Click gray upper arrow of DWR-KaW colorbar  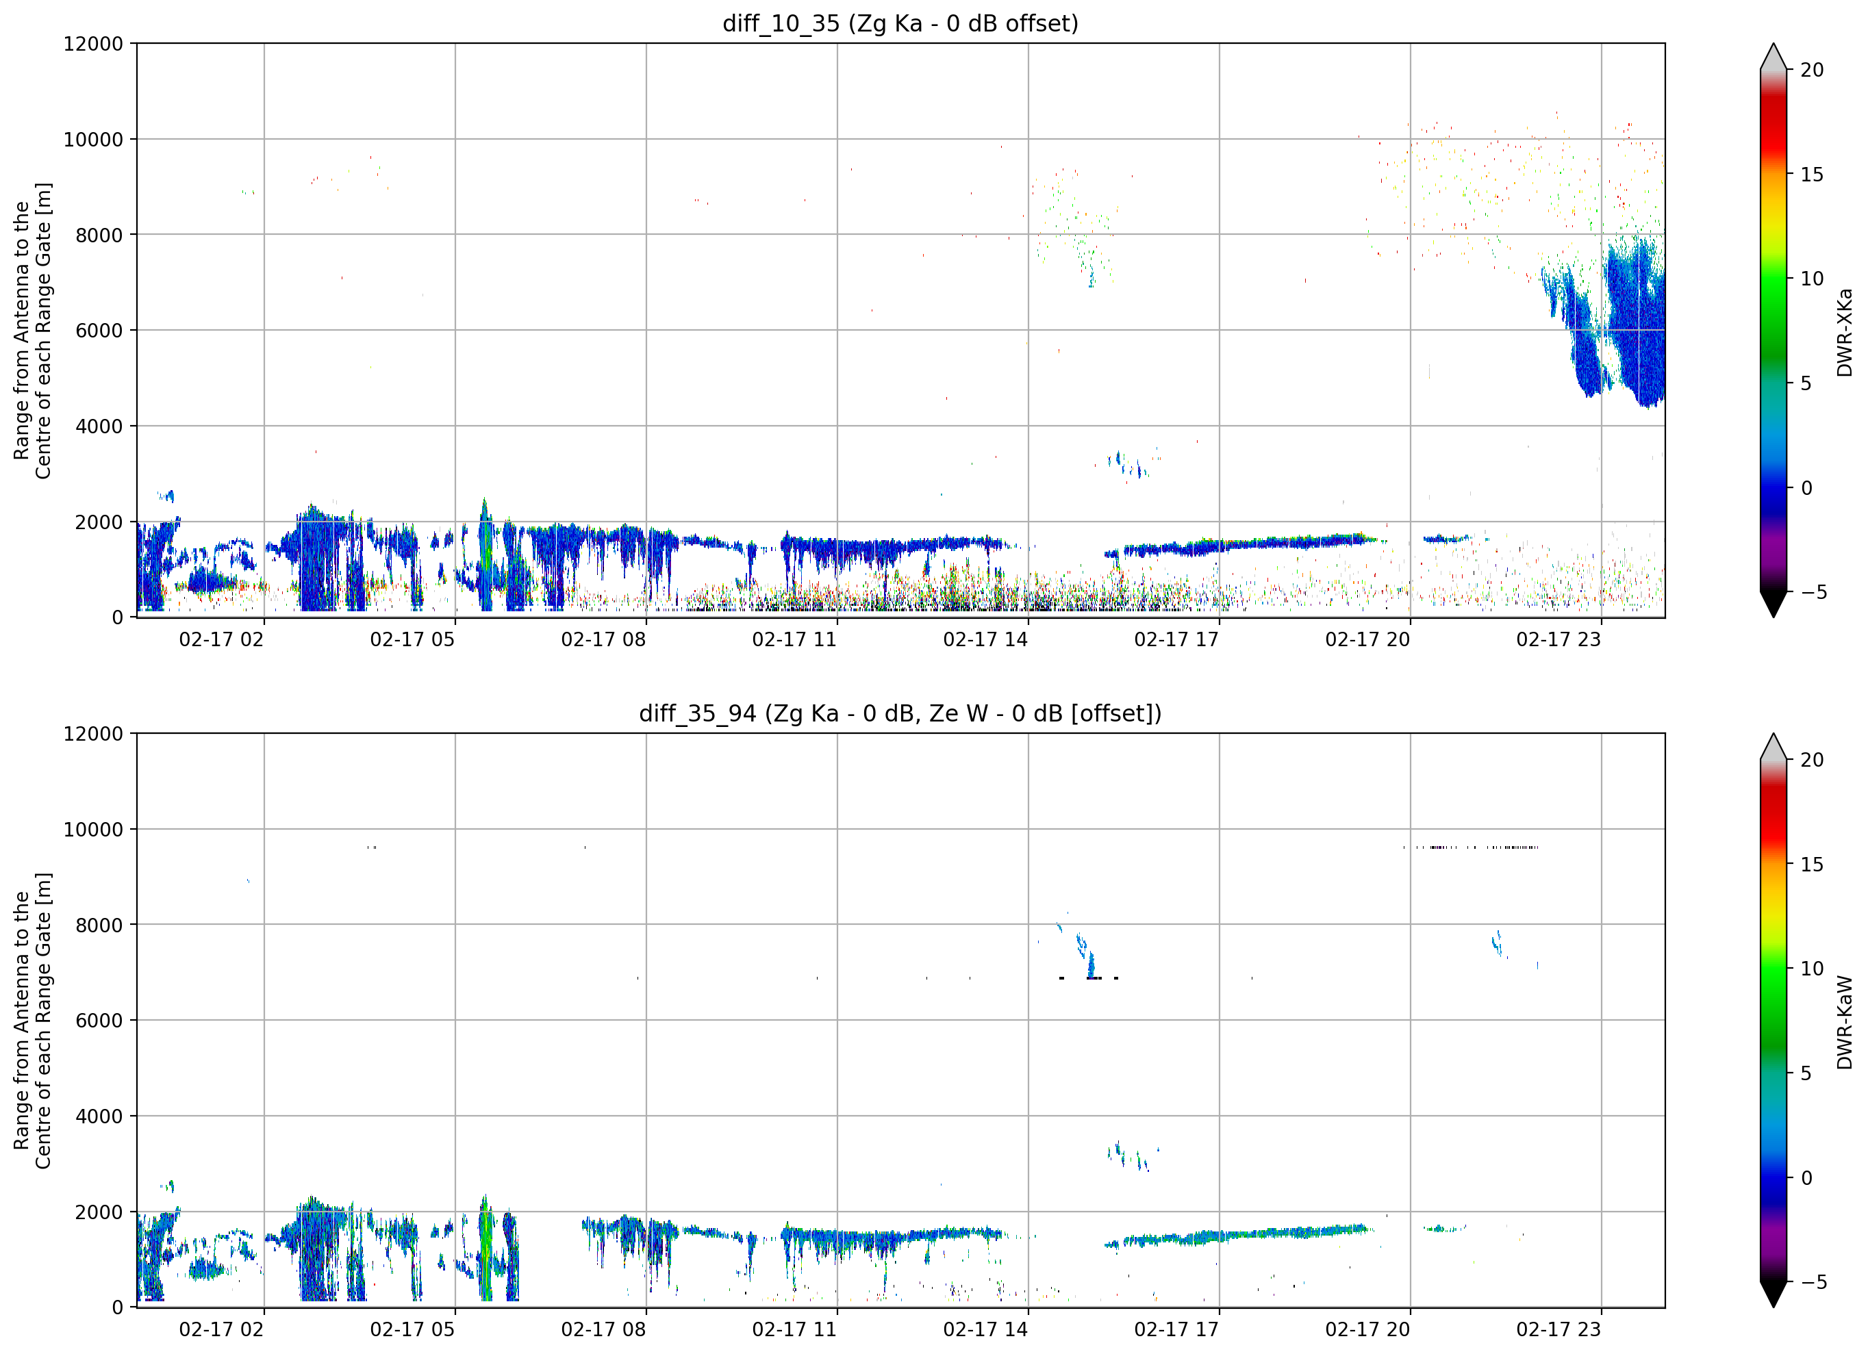1774,746
